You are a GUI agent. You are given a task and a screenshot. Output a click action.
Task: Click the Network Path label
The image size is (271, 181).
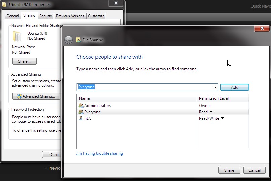click(24, 47)
